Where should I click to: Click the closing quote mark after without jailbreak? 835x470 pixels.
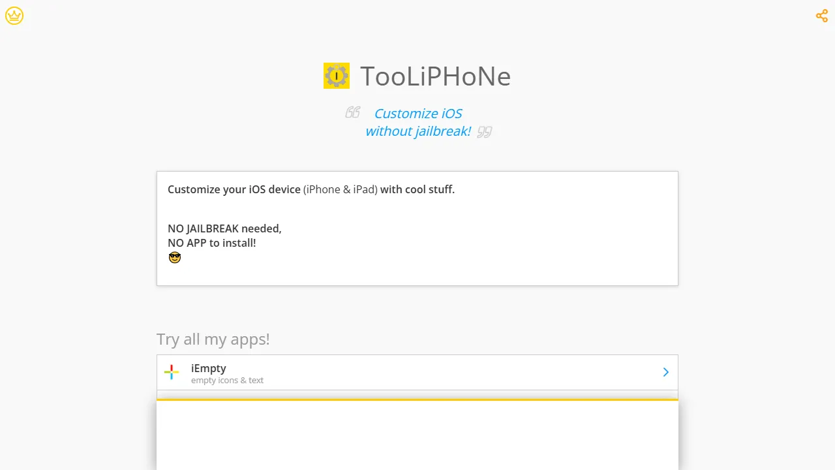[484, 132]
